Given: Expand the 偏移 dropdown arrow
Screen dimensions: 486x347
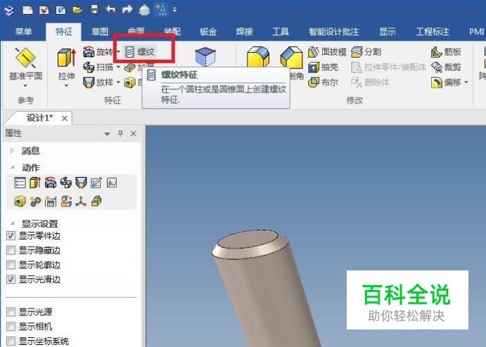Looking at the screenshot, I should [x=466, y=82].
